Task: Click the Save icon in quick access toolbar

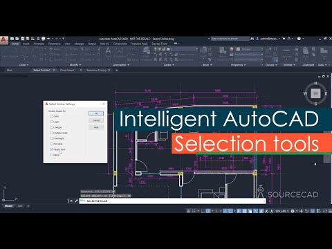Action: [x=23, y=39]
